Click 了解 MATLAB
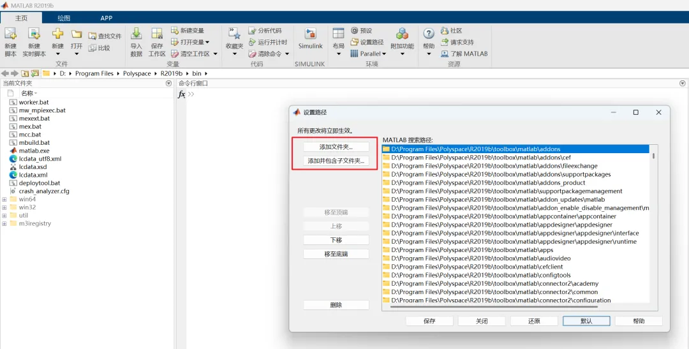 (464, 54)
